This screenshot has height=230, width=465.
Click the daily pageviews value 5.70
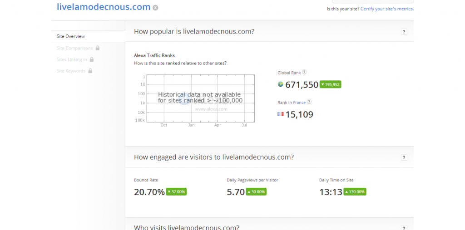pos(236,192)
